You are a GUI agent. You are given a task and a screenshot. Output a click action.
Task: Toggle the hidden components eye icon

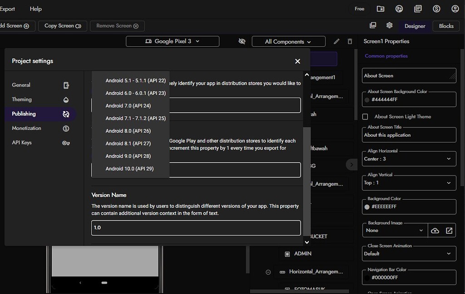pyautogui.click(x=242, y=41)
